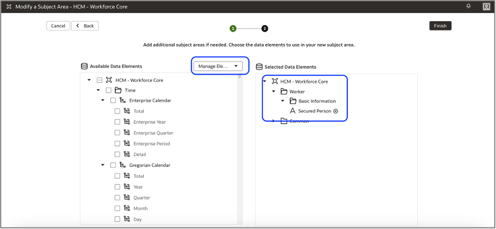Click the Cancel button
The width and height of the screenshot is (496, 229).
click(58, 26)
